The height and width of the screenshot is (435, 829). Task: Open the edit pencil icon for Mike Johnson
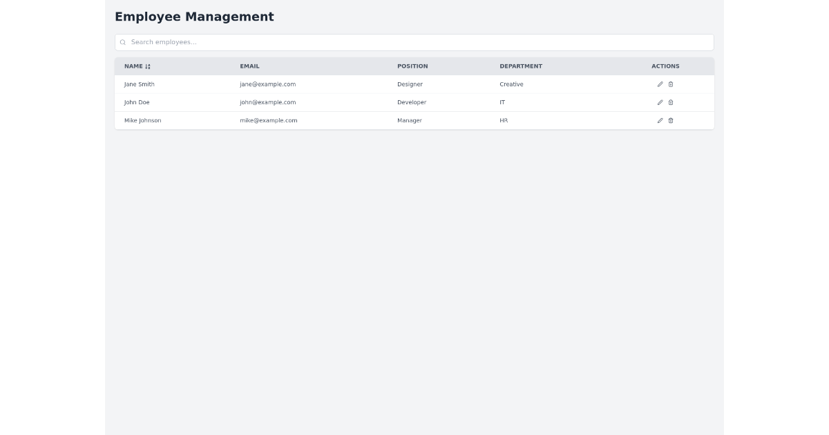pos(660,120)
